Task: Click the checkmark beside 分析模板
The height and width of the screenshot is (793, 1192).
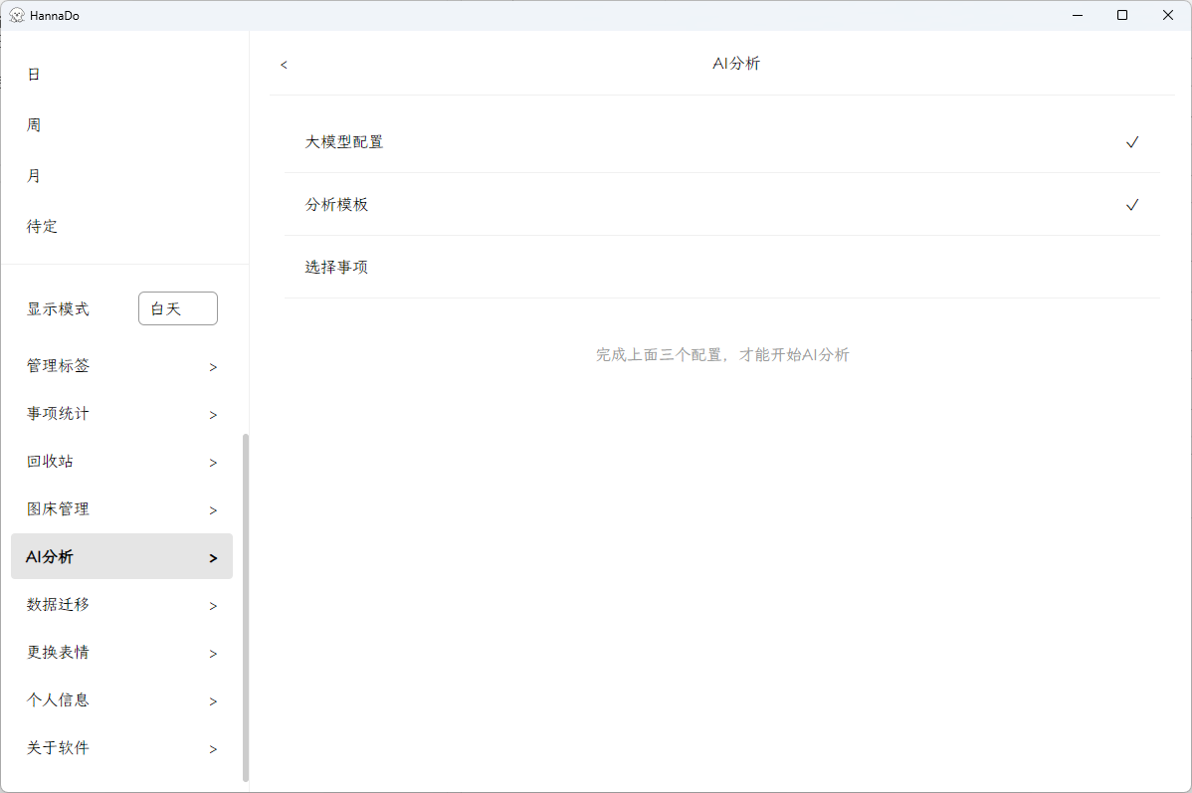Action: (1132, 204)
